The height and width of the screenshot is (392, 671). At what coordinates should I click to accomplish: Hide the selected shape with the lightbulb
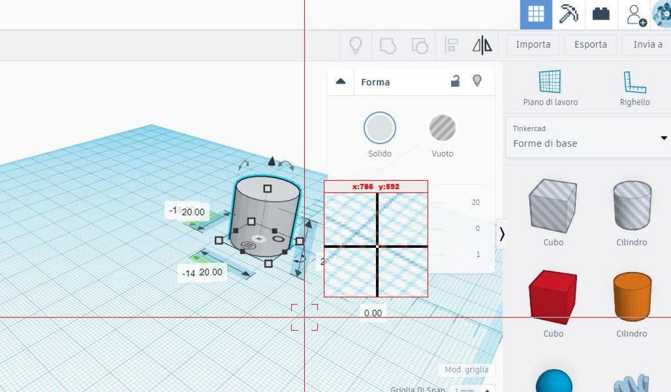tap(478, 82)
